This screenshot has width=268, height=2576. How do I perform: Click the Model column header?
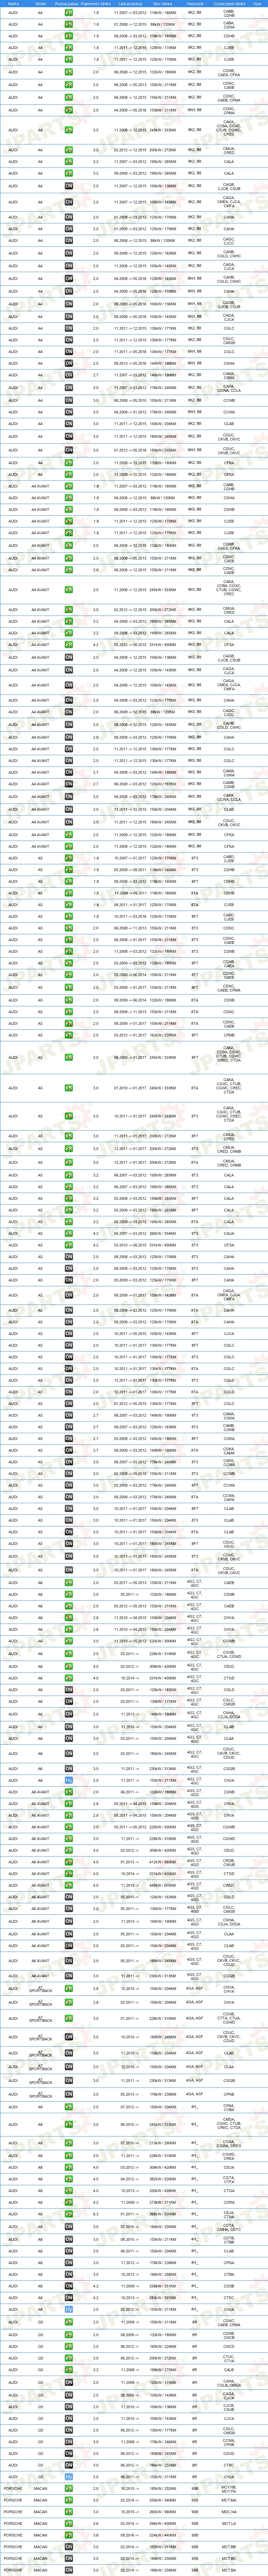pos(40,4)
